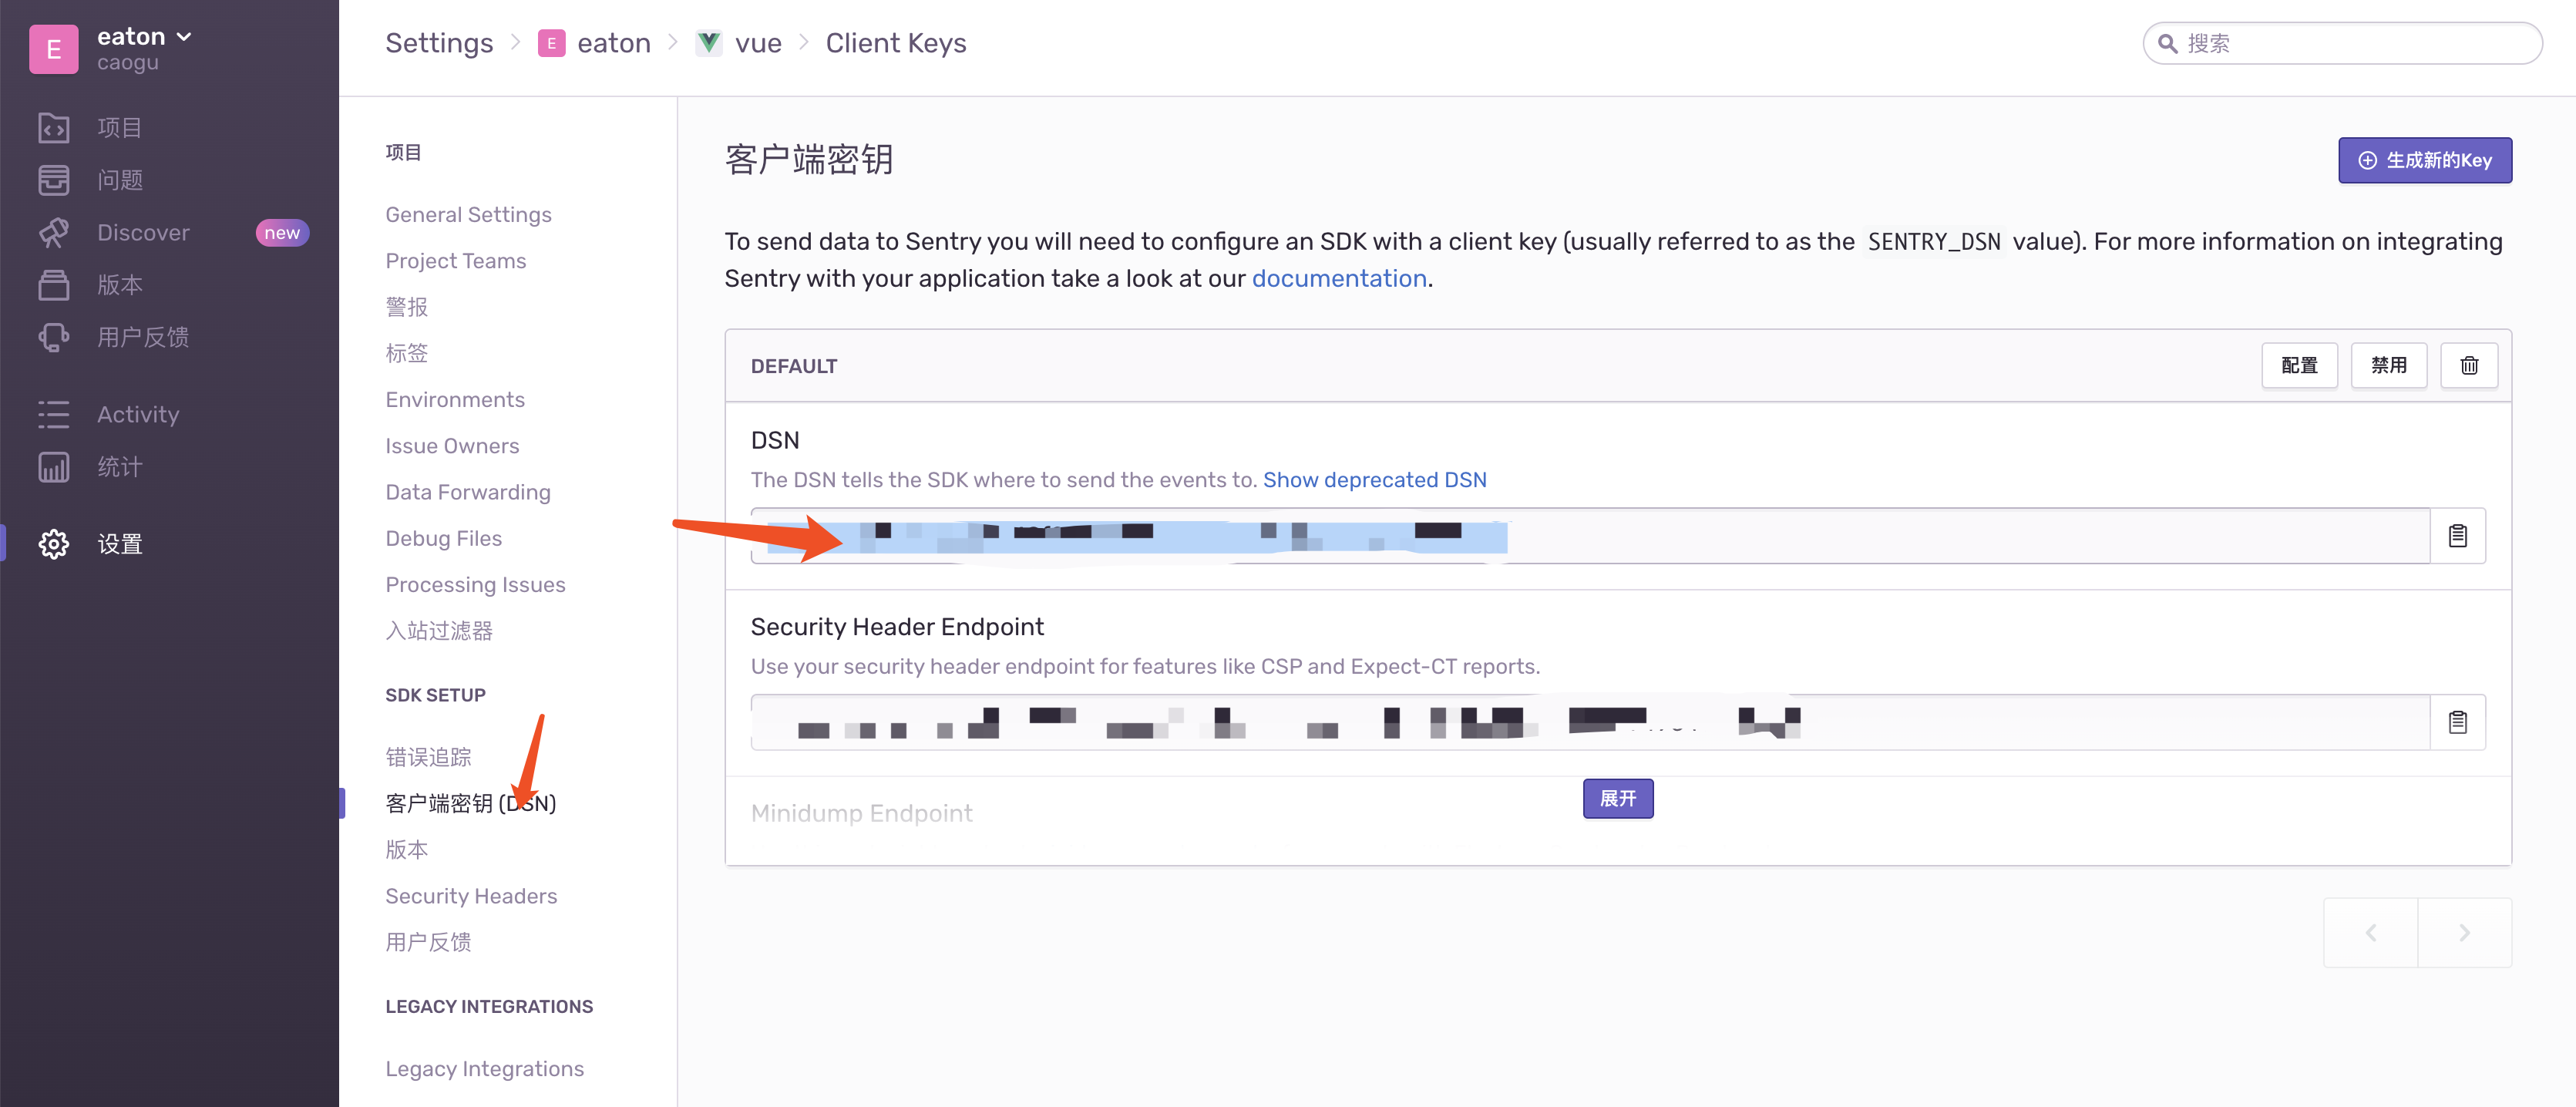
Task: Copy the DSN value with clipboard icon
Action: [2457, 536]
